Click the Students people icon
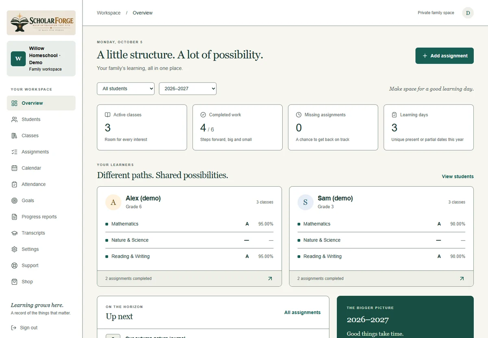Image resolution: width=488 pixels, height=338 pixels. pyautogui.click(x=15, y=119)
